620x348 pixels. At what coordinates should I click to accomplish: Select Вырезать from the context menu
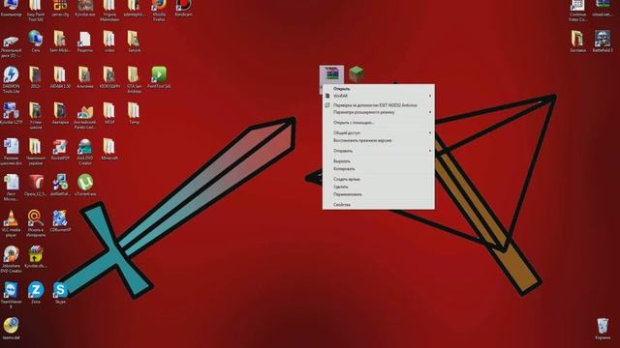pyautogui.click(x=342, y=161)
